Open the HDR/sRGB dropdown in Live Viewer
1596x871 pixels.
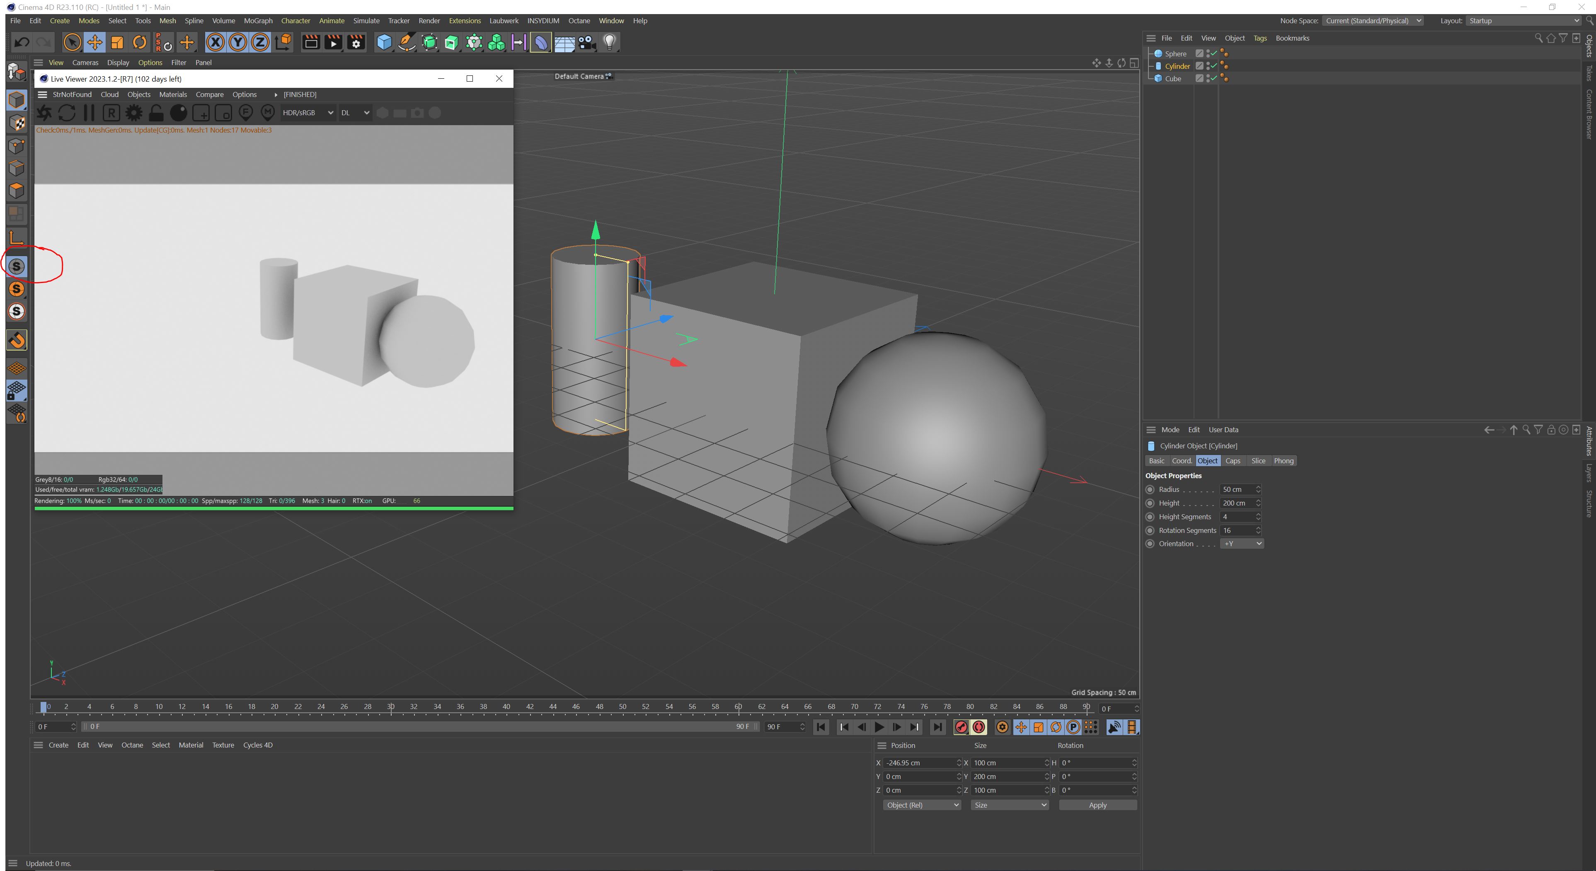pyautogui.click(x=308, y=113)
